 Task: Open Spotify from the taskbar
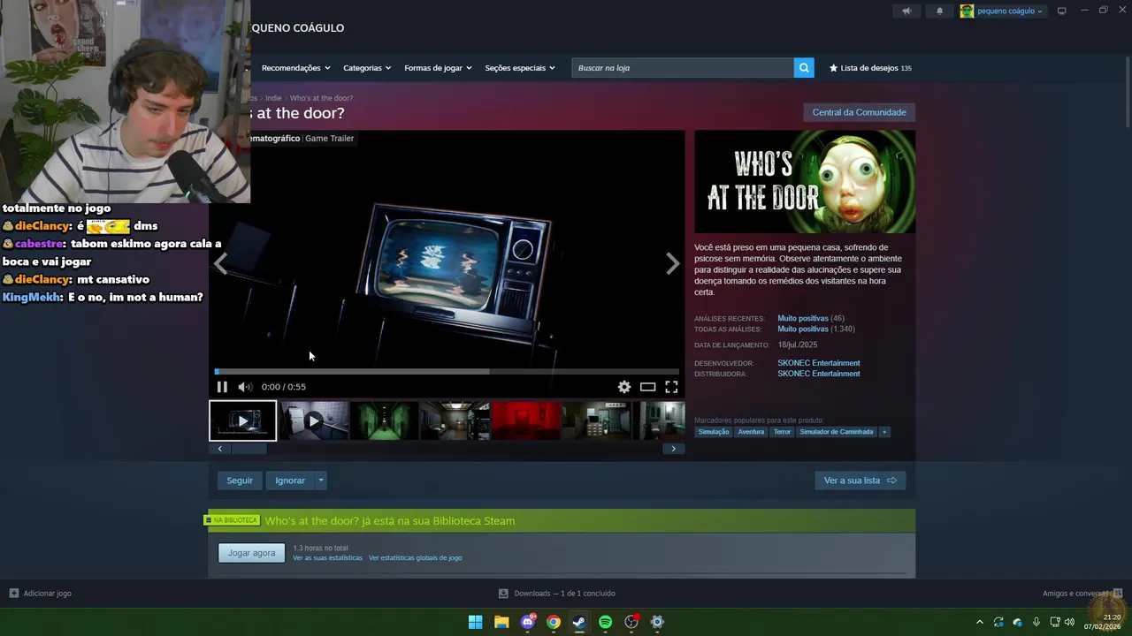605,622
